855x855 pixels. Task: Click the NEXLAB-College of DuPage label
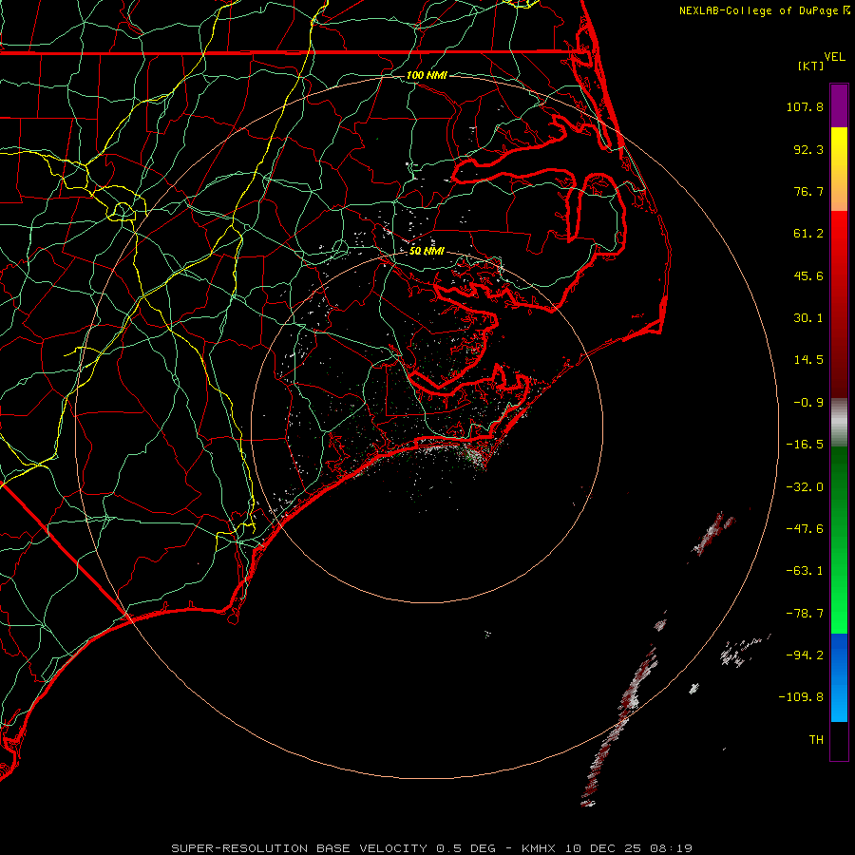[x=765, y=10]
